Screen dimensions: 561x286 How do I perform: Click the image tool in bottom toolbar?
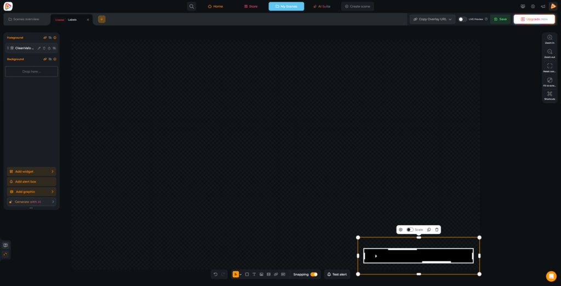coord(261,274)
